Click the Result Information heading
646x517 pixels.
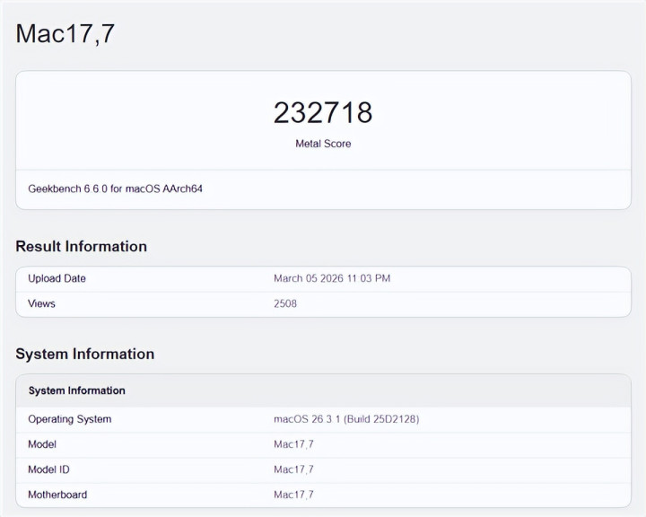click(x=81, y=247)
